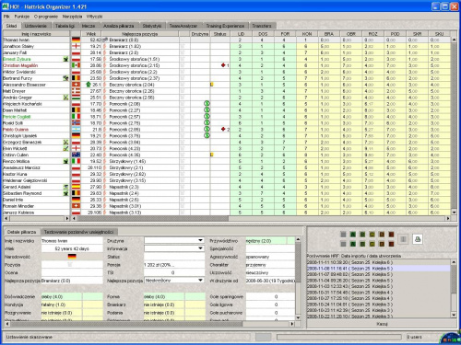Toggle the green A group filter in top row
461x345 pixels.
click(x=353, y=235)
